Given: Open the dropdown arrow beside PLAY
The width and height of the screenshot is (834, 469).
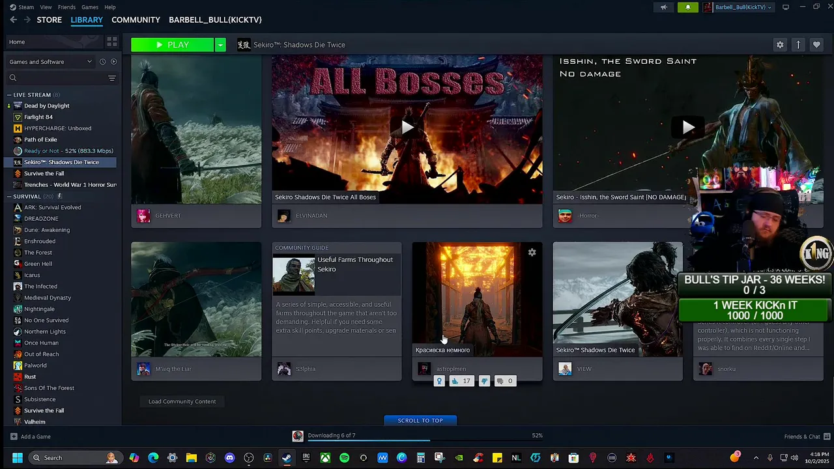Looking at the screenshot, I should click(220, 45).
